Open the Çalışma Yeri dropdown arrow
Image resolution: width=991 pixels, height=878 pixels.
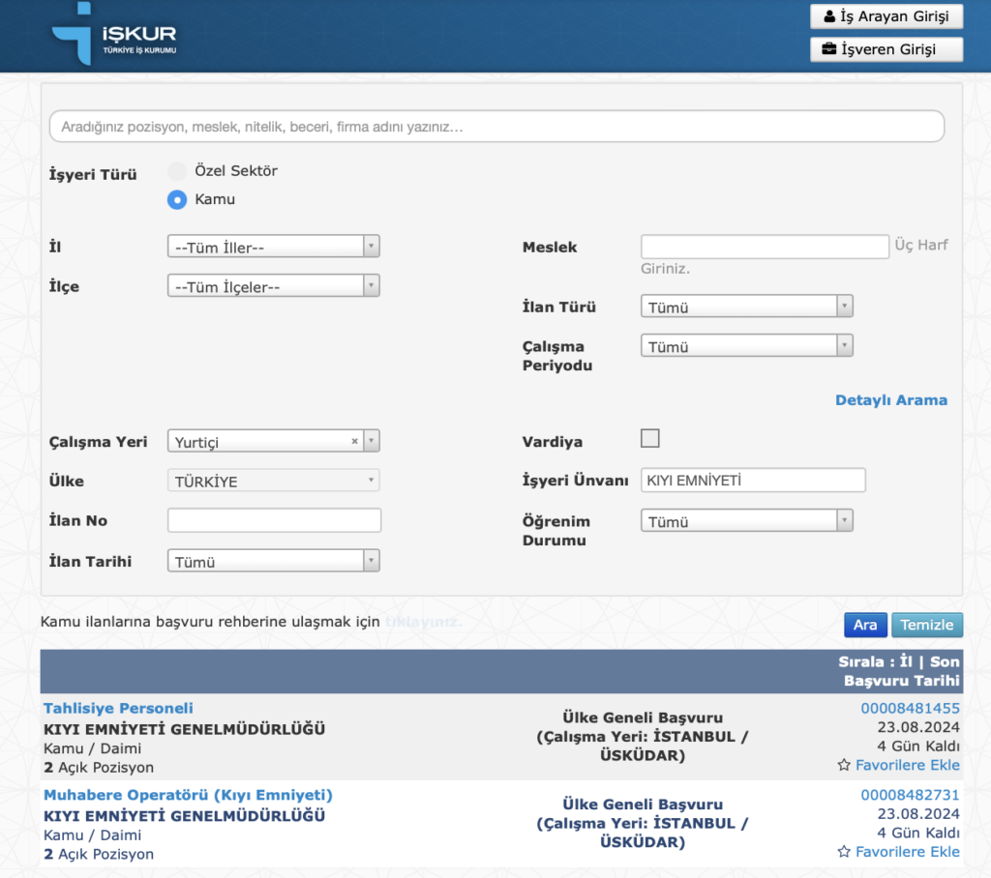[372, 441]
